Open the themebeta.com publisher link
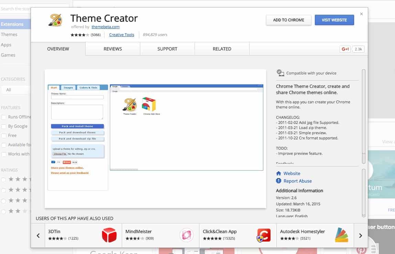The image size is (395, 254). point(106,27)
